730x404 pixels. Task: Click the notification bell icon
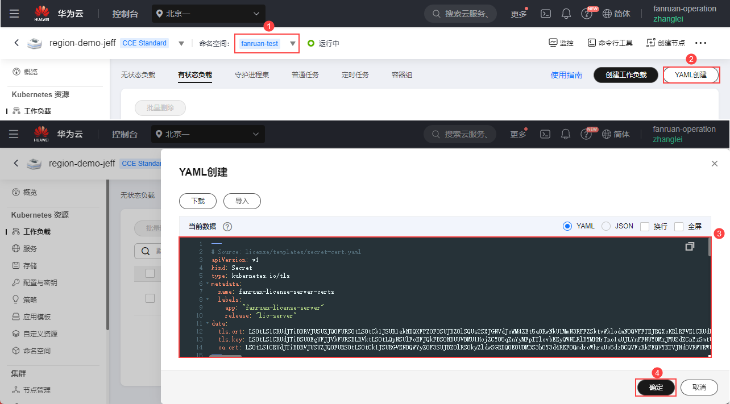pyautogui.click(x=566, y=14)
